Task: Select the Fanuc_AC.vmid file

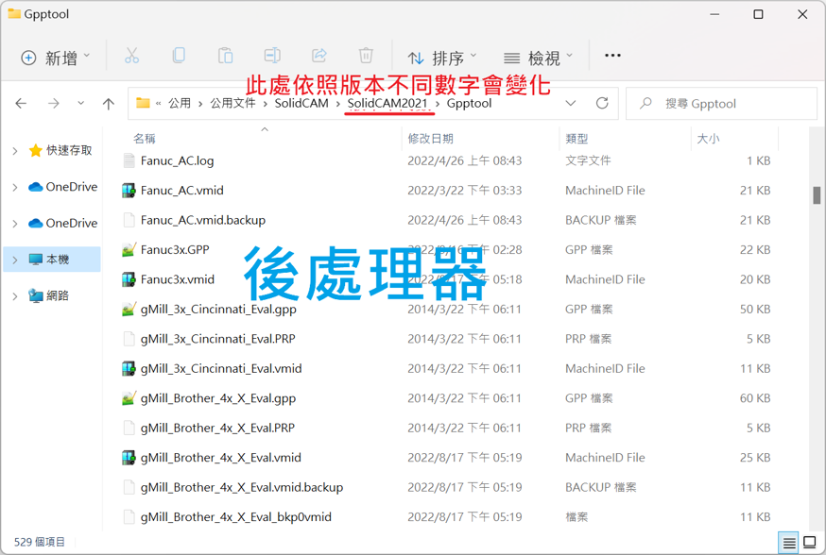Action: pyautogui.click(x=182, y=191)
